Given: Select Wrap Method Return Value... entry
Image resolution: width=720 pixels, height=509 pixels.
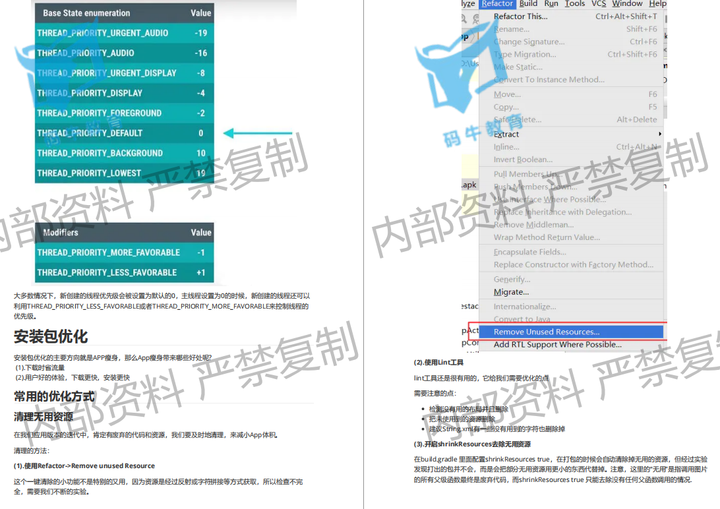Looking at the screenshot, I should 571,237.
